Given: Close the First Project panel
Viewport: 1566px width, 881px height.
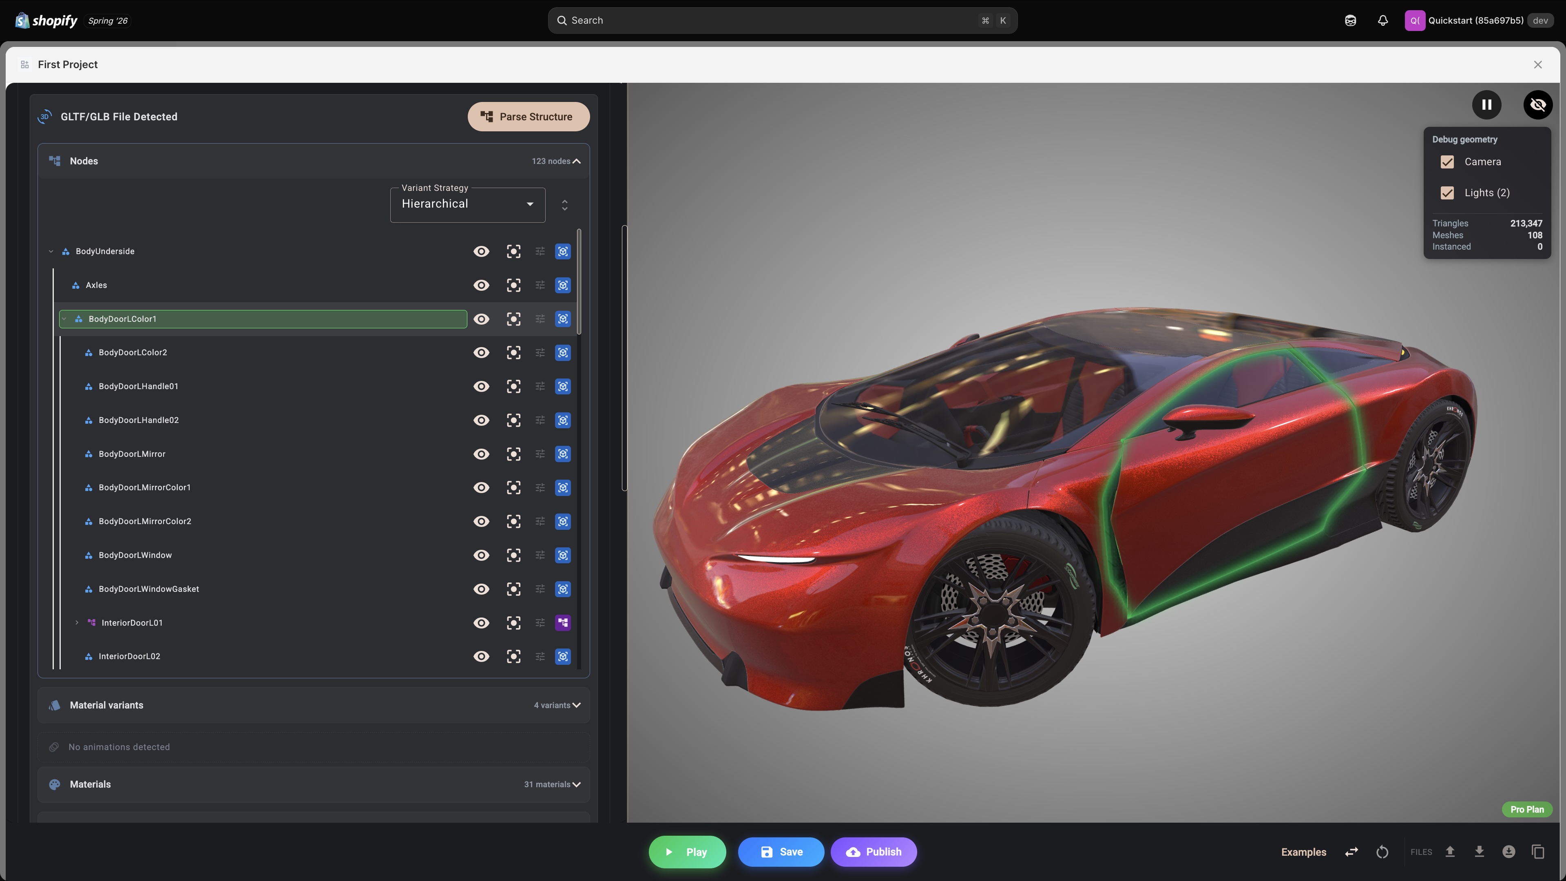Looking at the screenshot, I should (1537, 64).
